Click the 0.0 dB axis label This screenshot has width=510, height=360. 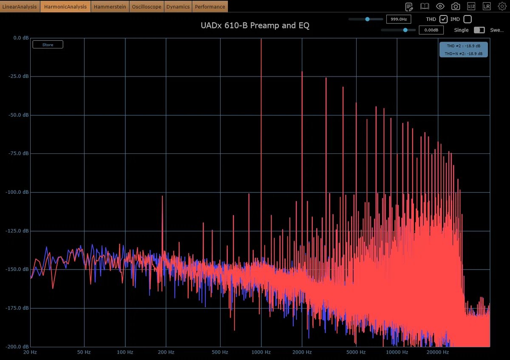[21, 38]
